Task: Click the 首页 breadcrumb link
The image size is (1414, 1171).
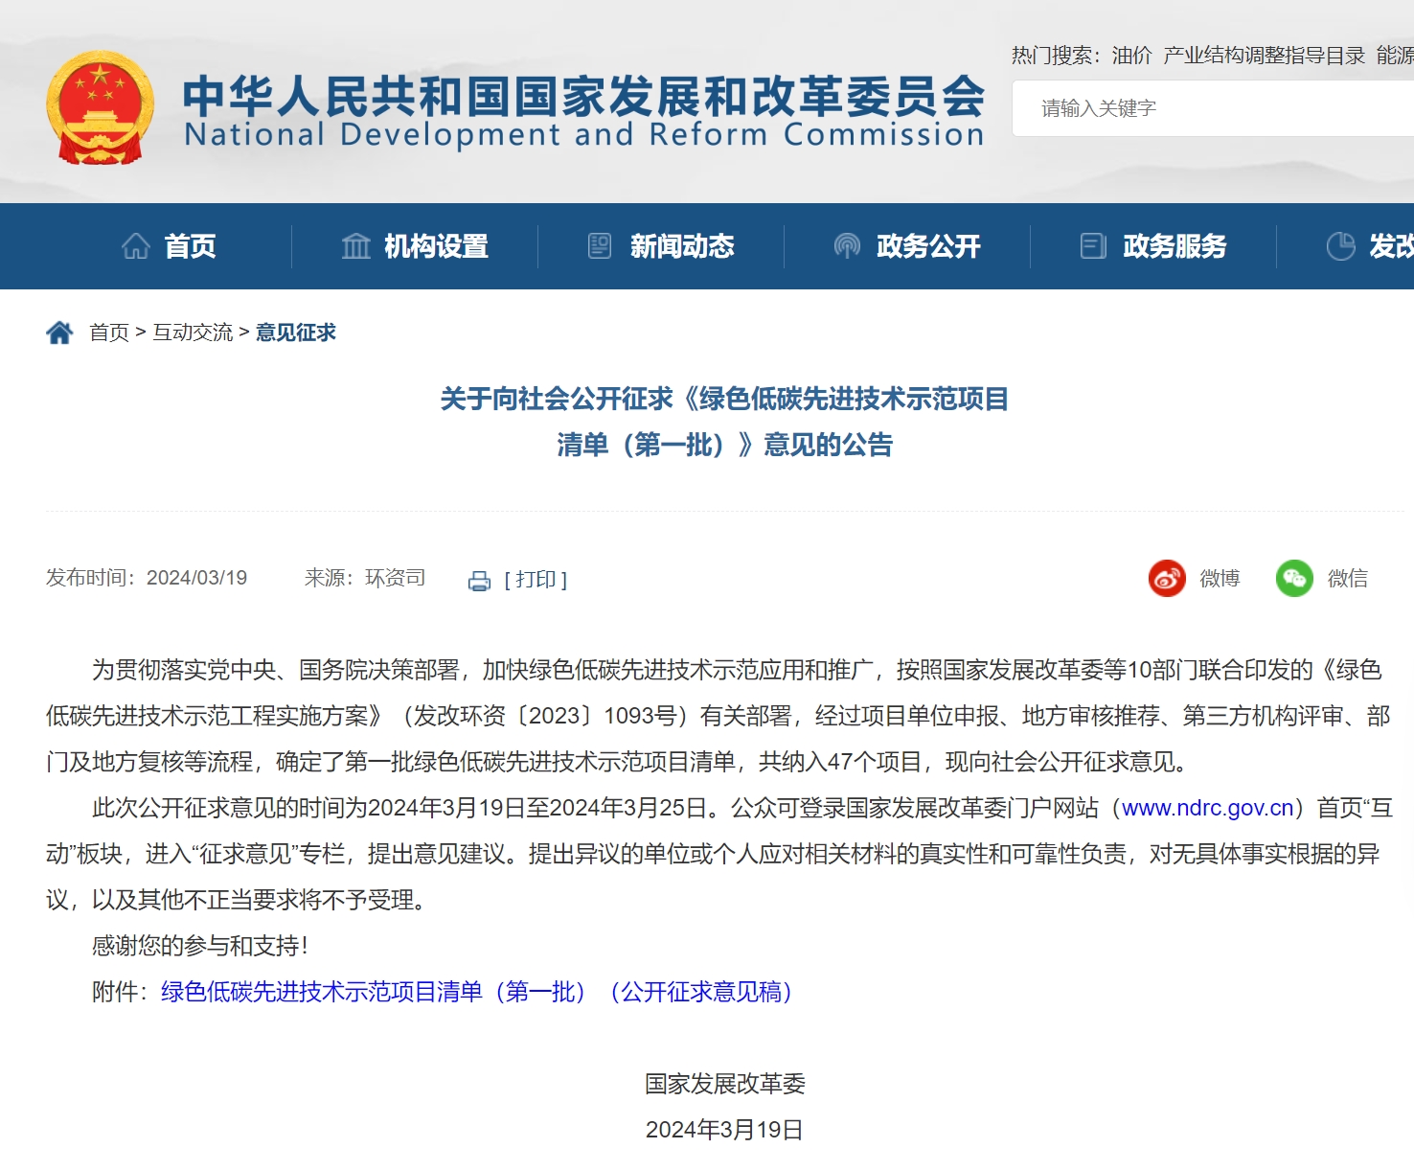Action: point(109,333)
